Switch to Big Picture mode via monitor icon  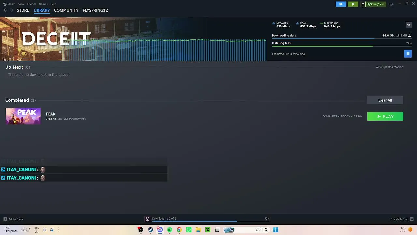tap(391, 4)
